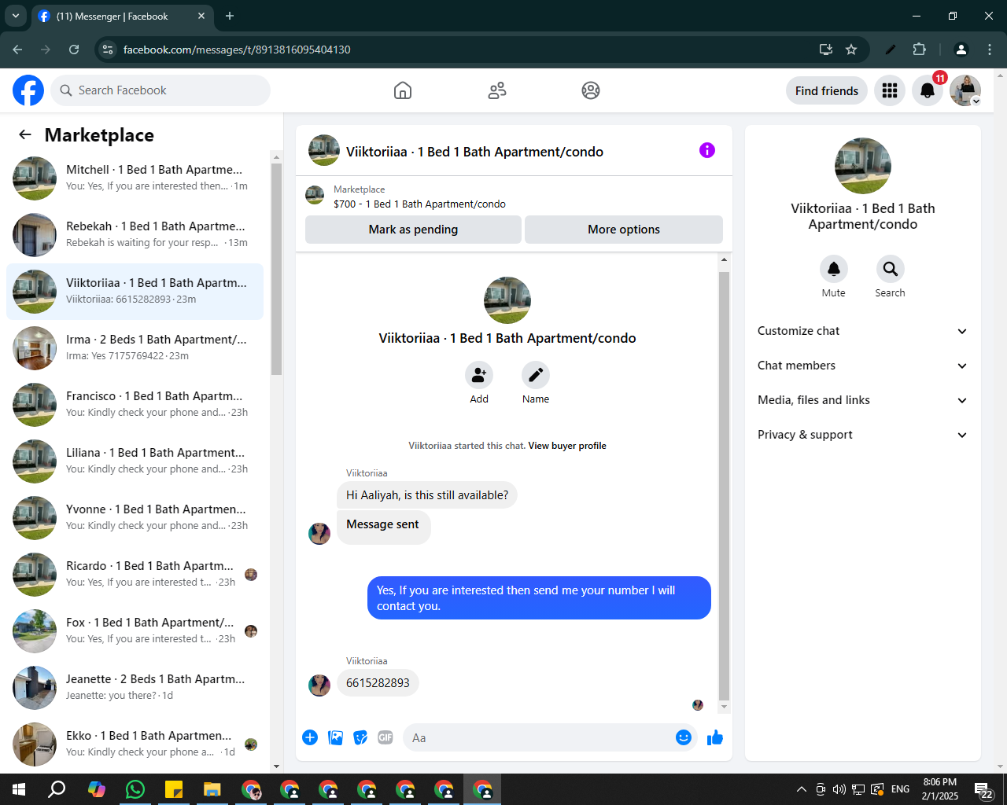This screenshot has width=1007, height=805.
Task: Open the Groups icon in top navigation
Action: pyautogui.click(x=591, y=90)
